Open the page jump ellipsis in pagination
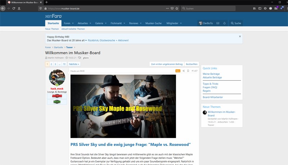Viewport: 288px width, 165px height. point(59,64)
